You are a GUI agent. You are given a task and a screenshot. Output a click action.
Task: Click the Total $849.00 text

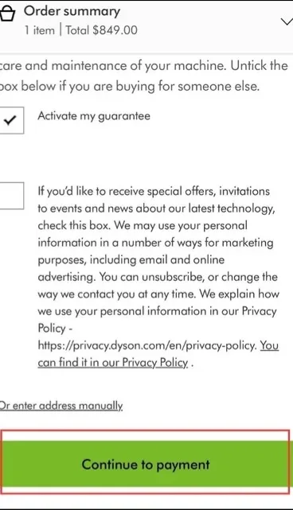101,30
